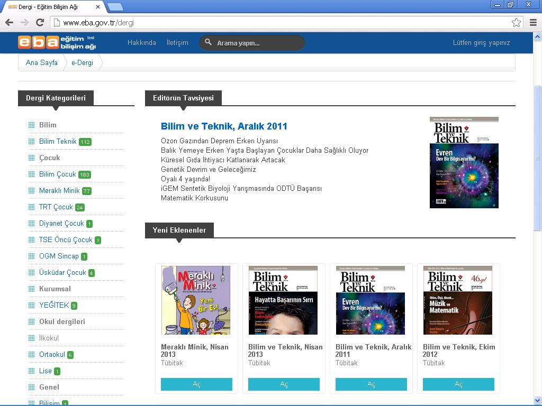This screenshot has height=406, width=542.
Task: Reload the page with the refresh icon
Action: [40, 22]
